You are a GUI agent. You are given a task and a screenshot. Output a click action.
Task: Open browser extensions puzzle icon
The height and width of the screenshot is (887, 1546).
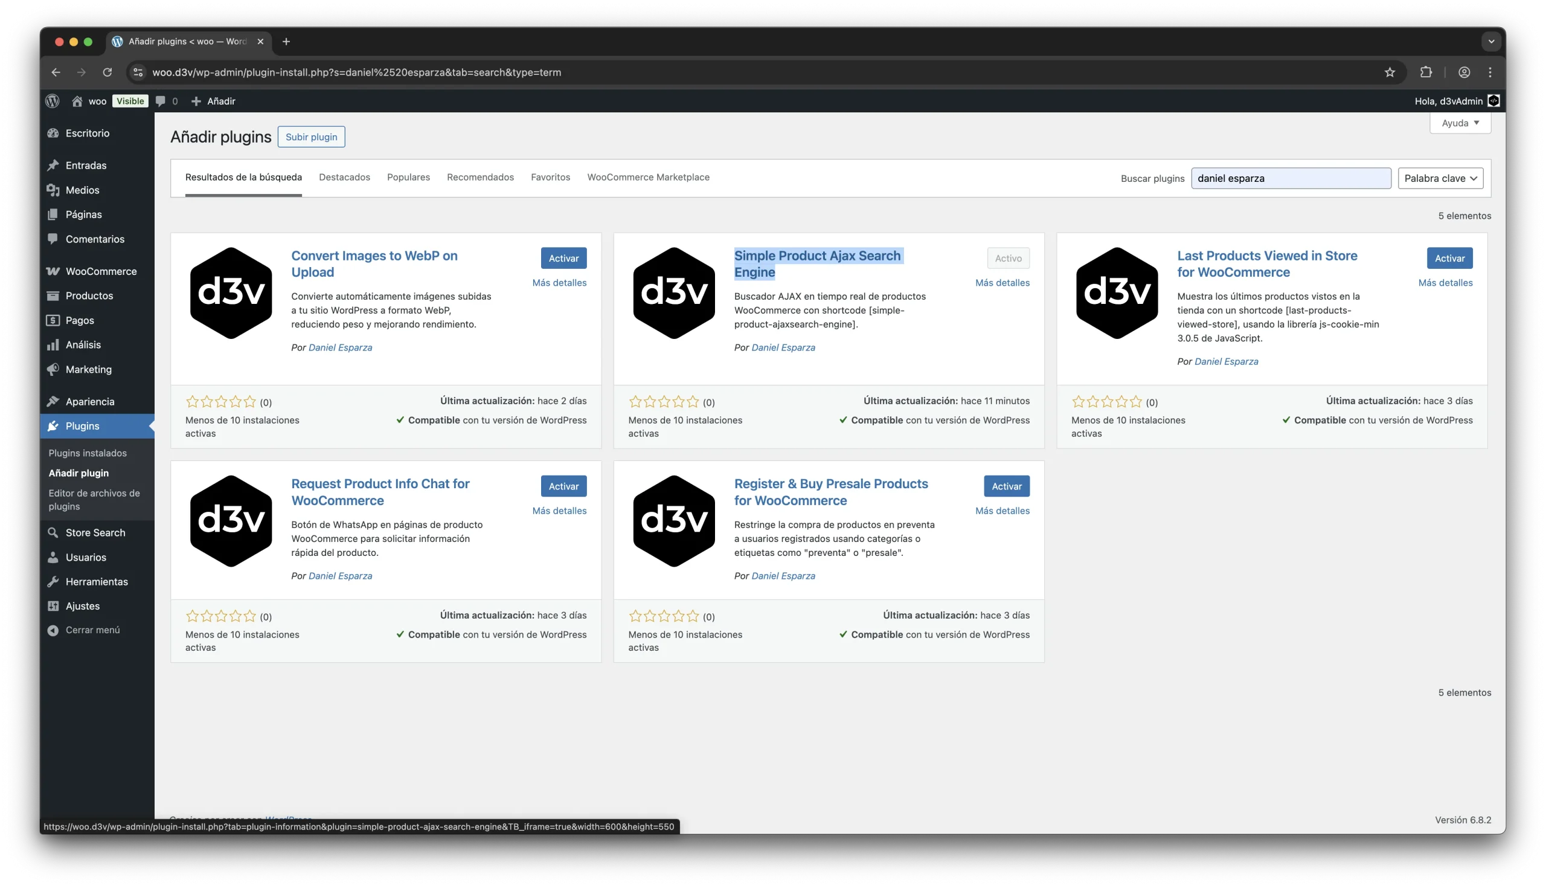(x=1425, y=73)
